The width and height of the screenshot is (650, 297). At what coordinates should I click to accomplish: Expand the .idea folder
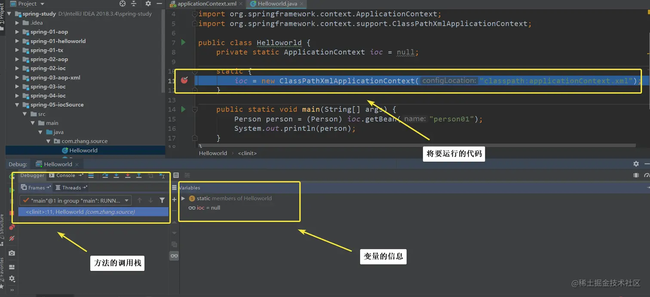17,23
